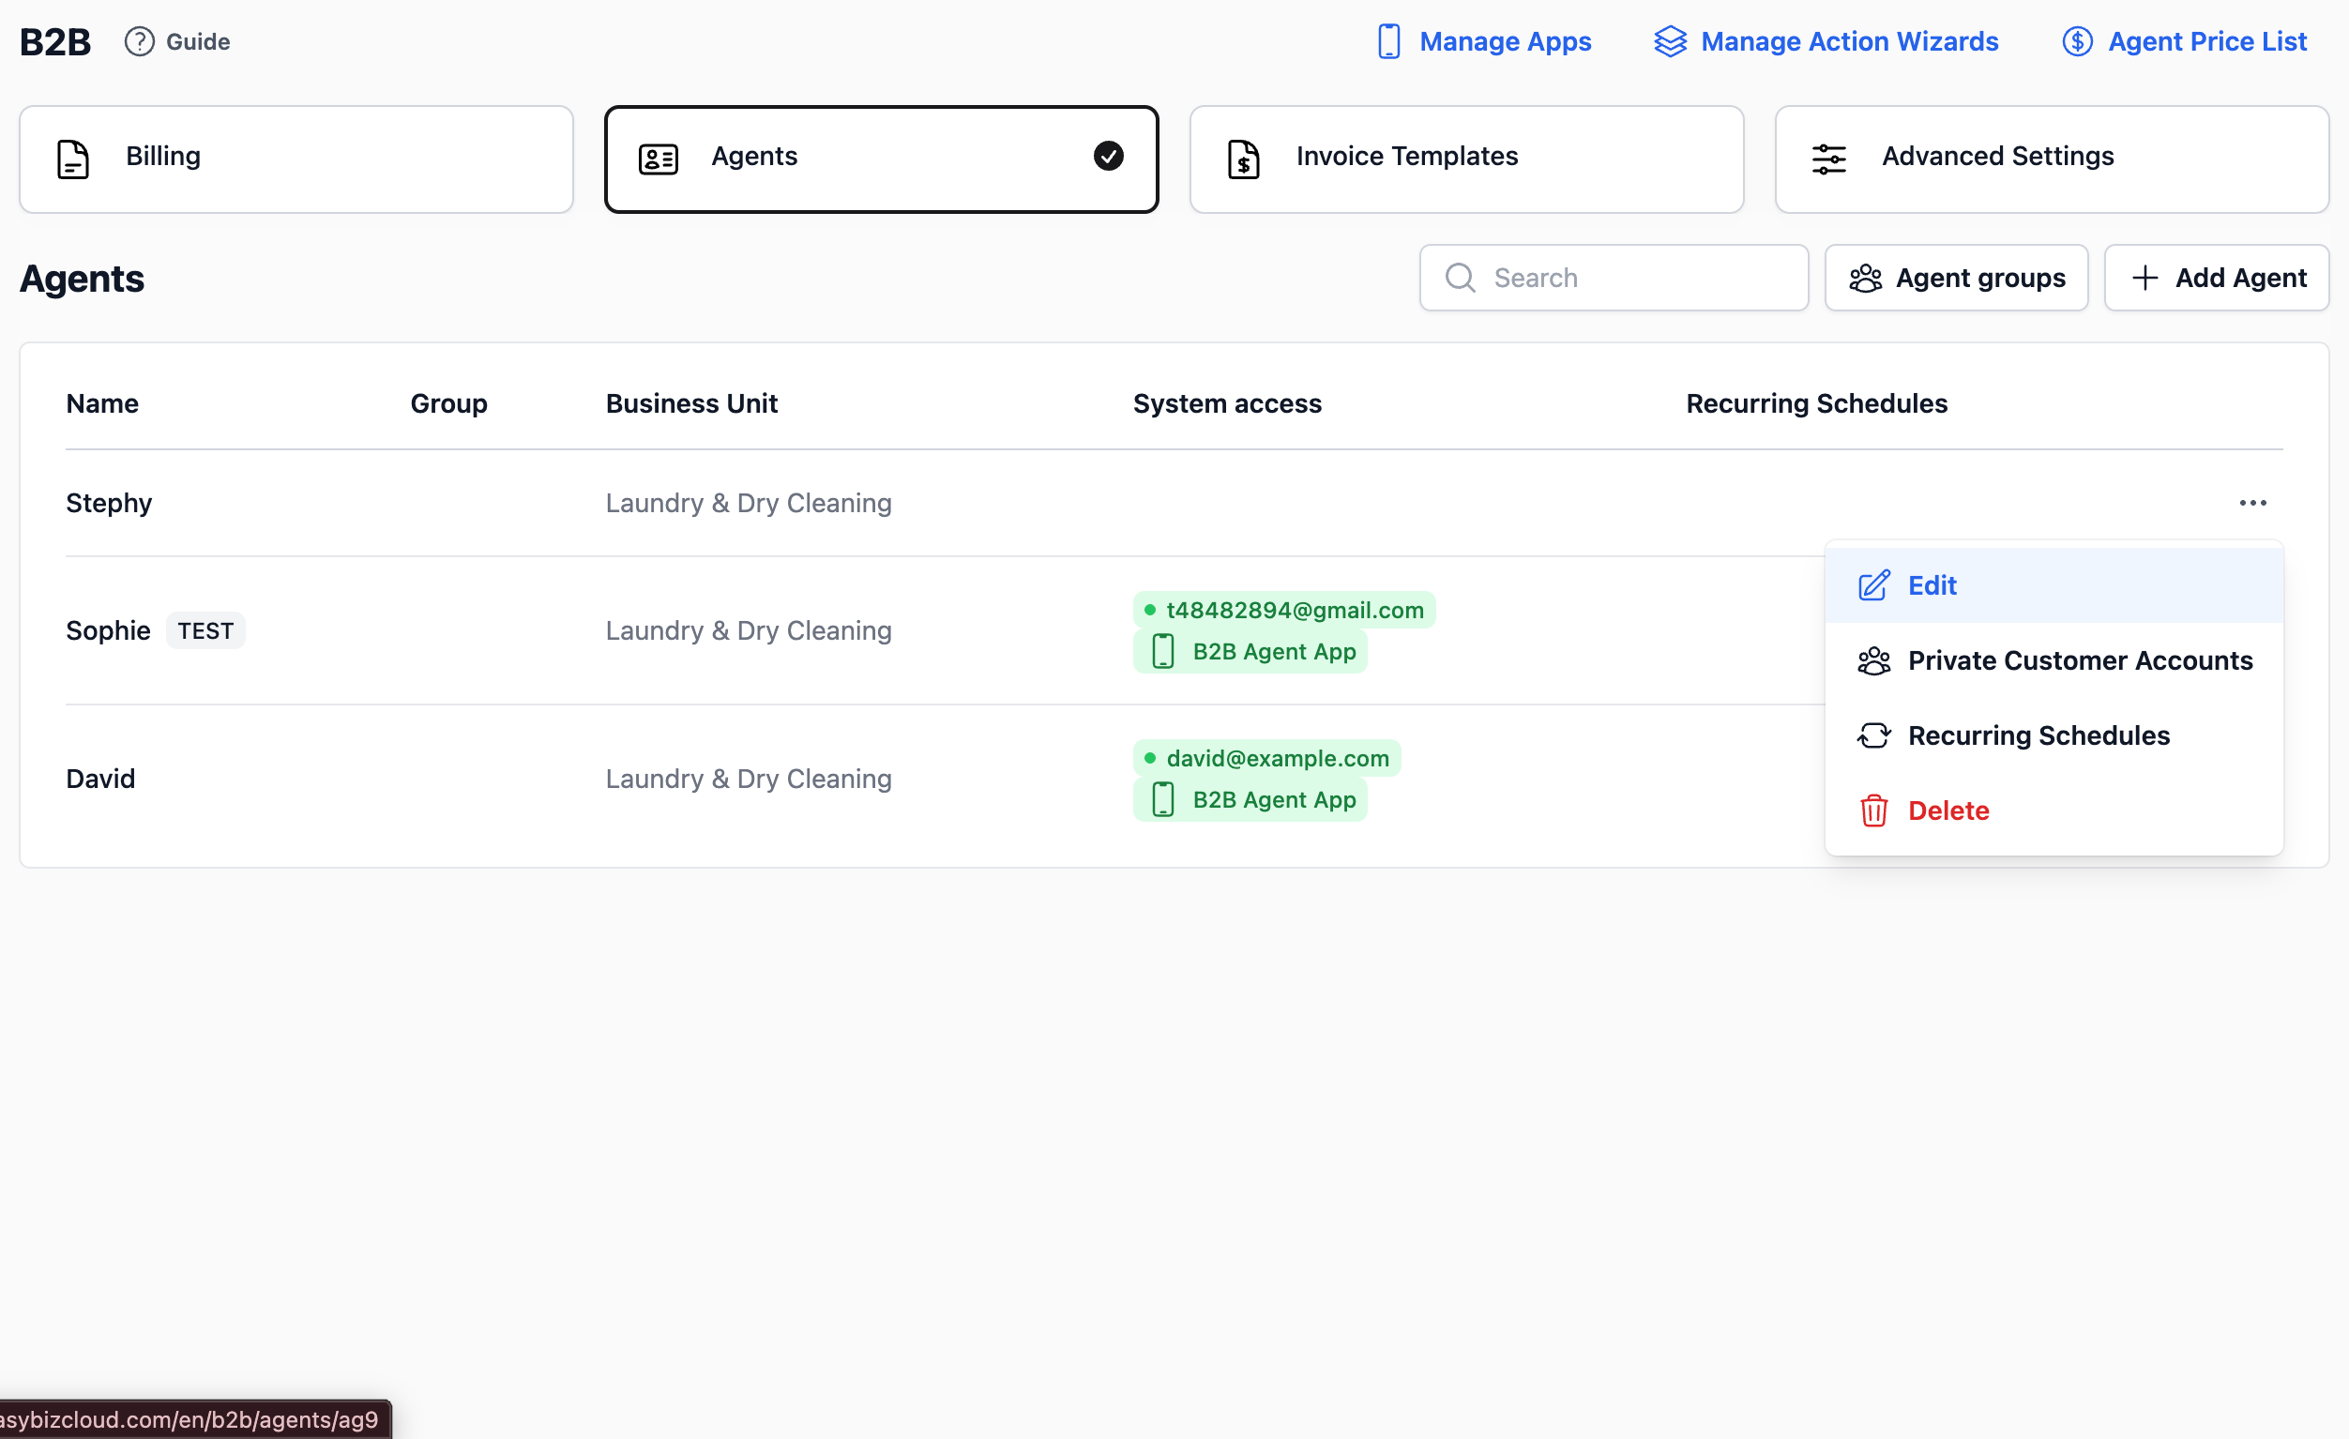This screenshot has width=2349, height=1439.
Task: Click the Manage Apps phone icon
Action: (x=1388, y=42)
